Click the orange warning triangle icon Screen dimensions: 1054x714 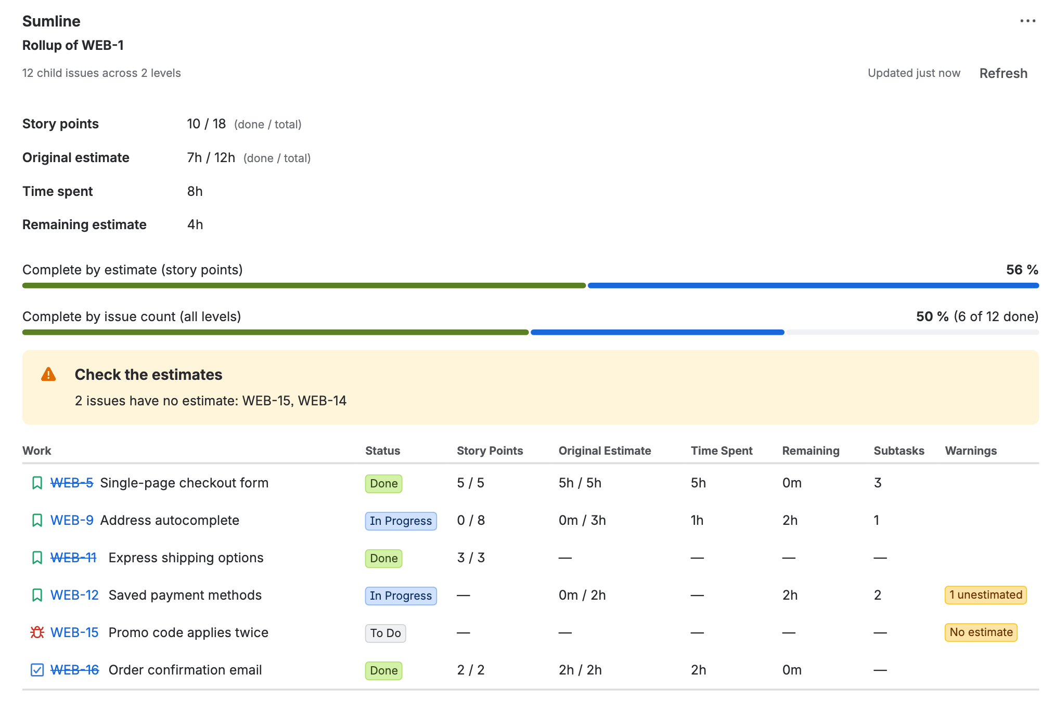48,374
